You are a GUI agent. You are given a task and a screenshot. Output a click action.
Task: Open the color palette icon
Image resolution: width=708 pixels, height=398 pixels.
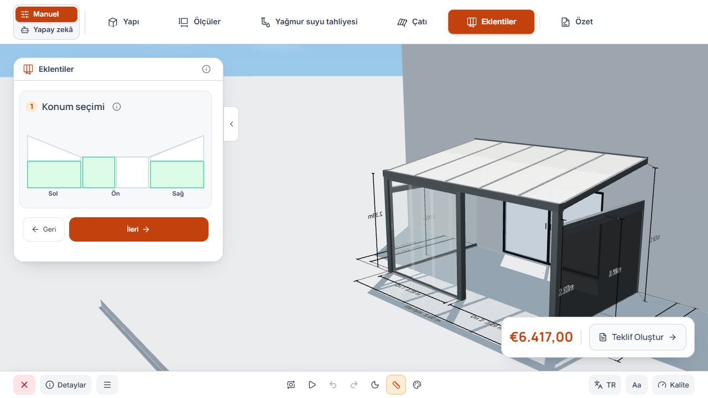point(418,385)
